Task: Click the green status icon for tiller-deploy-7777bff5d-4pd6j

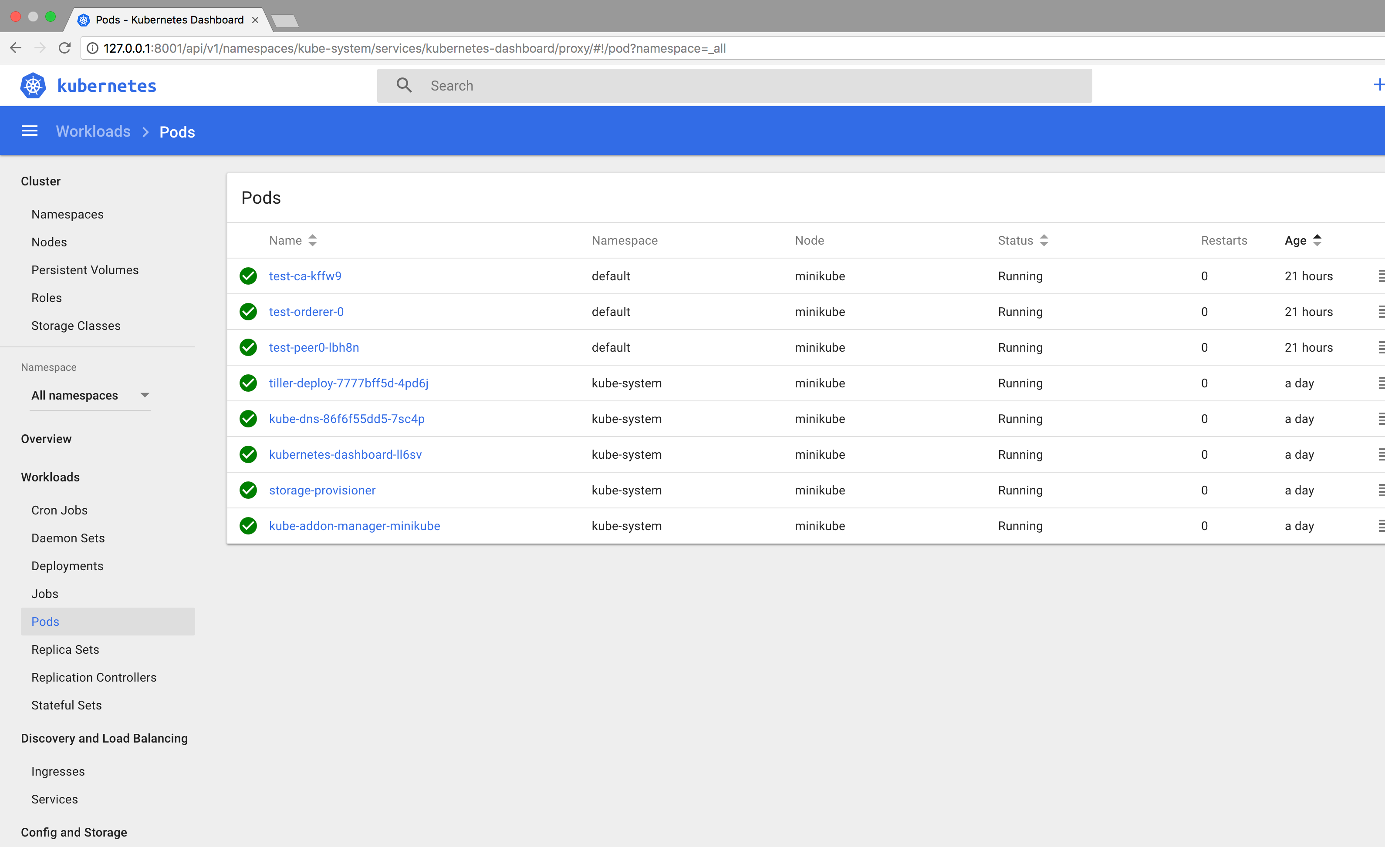Action: tap(249, 383)
